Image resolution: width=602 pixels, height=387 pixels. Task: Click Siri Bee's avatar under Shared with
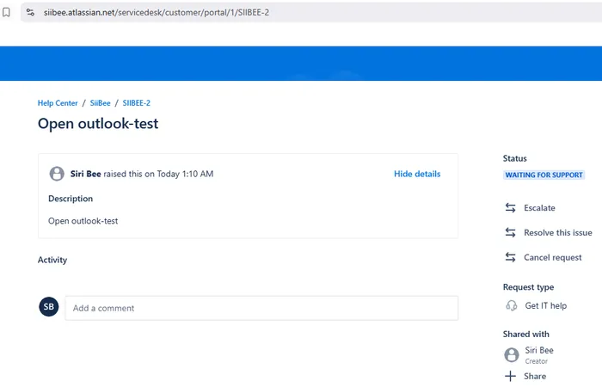511,354
